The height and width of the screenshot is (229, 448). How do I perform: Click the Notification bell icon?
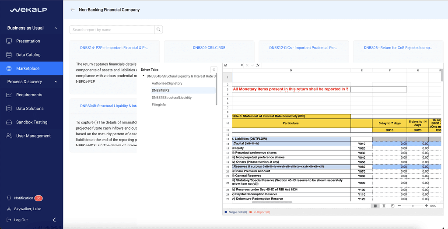tap(9, 198)
